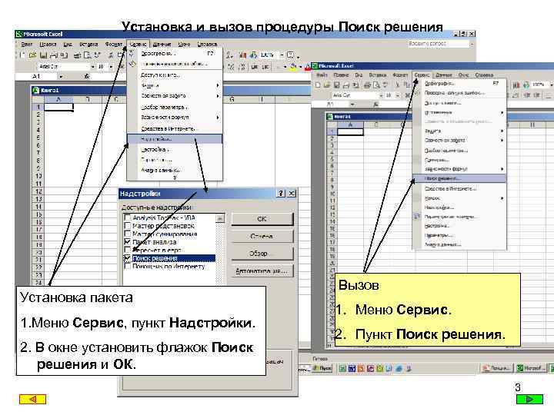Enable the Мастер суммирования checkbox
Viewport: 554px width, 415px height.
[x=128, y=234]
